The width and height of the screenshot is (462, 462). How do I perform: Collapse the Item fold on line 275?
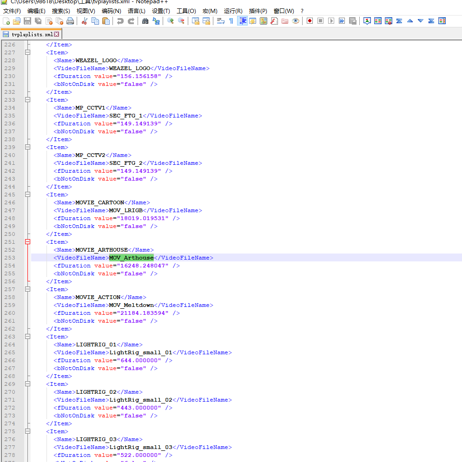[x=28, y=431]
